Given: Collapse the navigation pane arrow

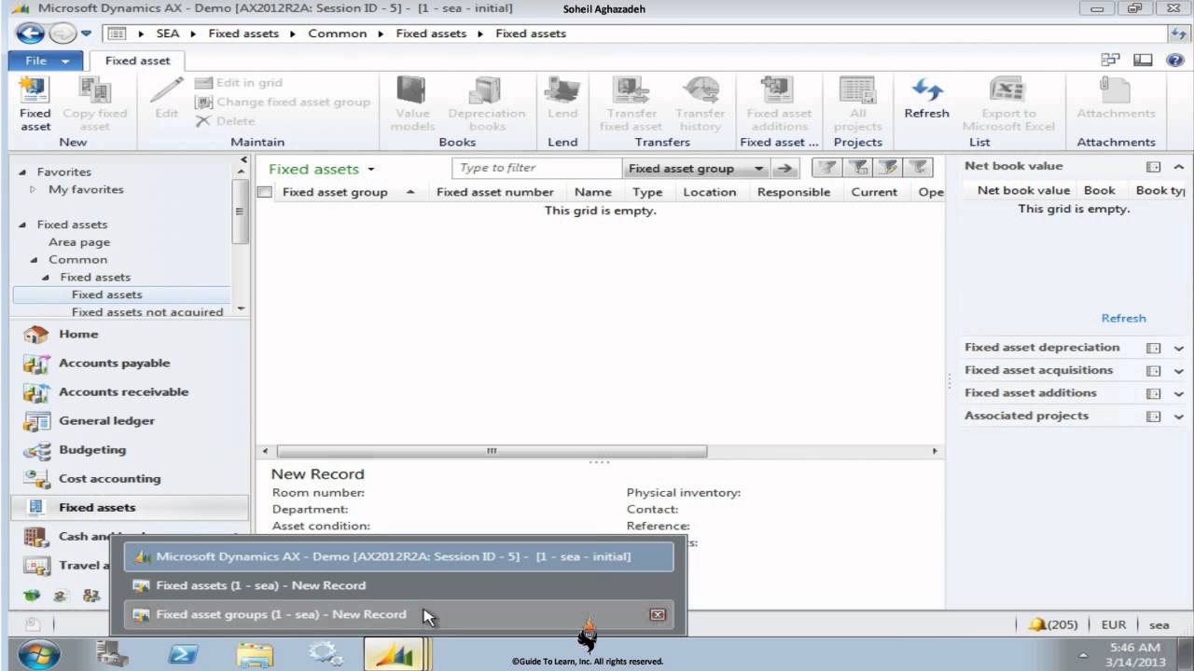Looking at the screenshot, I should 244,160.
